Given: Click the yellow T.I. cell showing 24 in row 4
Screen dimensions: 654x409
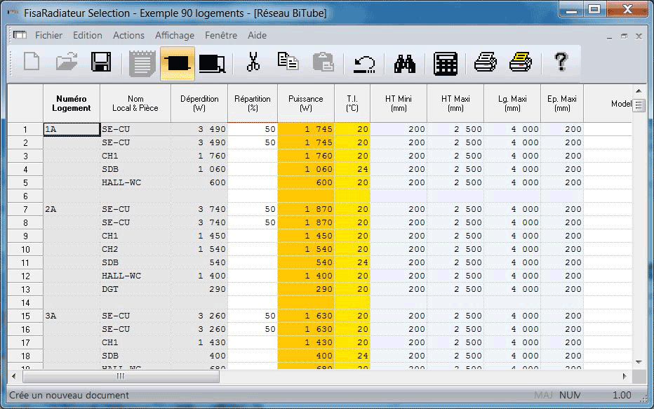Looking at the screenshot, I should 352,169.
